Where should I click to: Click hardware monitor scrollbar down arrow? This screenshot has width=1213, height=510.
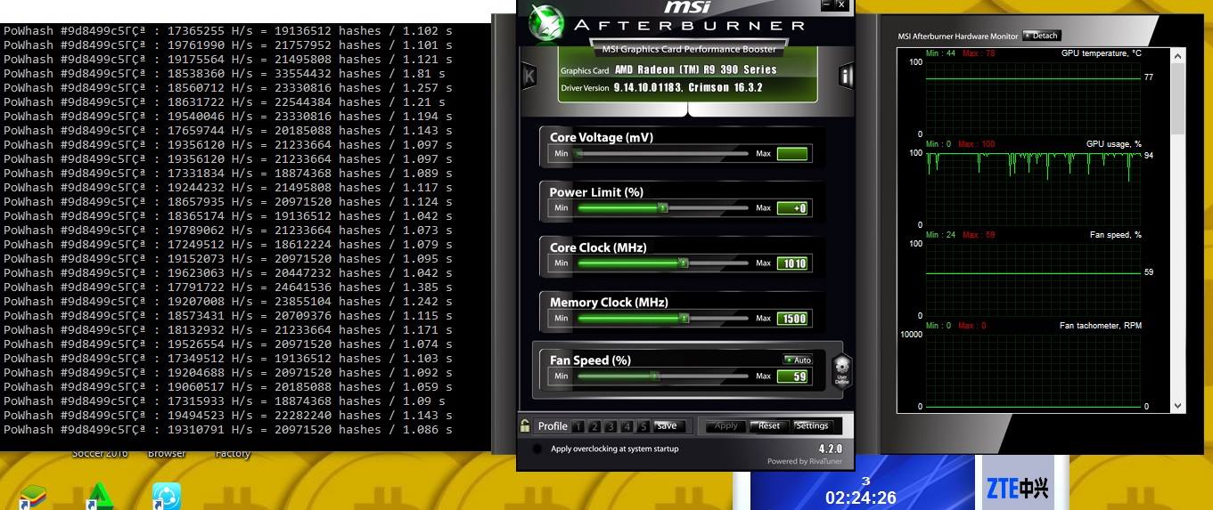tap(1177, 405)
